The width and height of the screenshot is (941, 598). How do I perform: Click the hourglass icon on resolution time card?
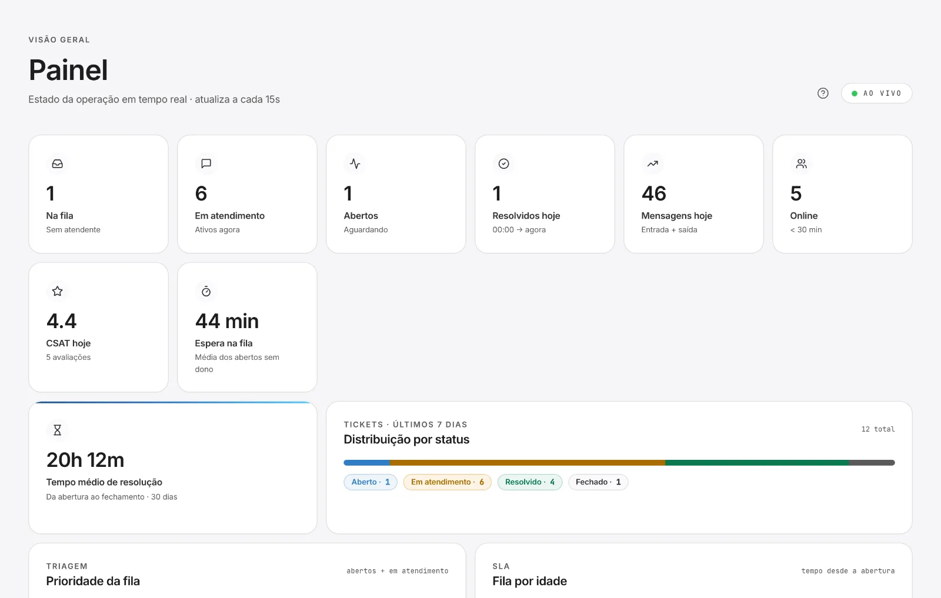point(57,430)
